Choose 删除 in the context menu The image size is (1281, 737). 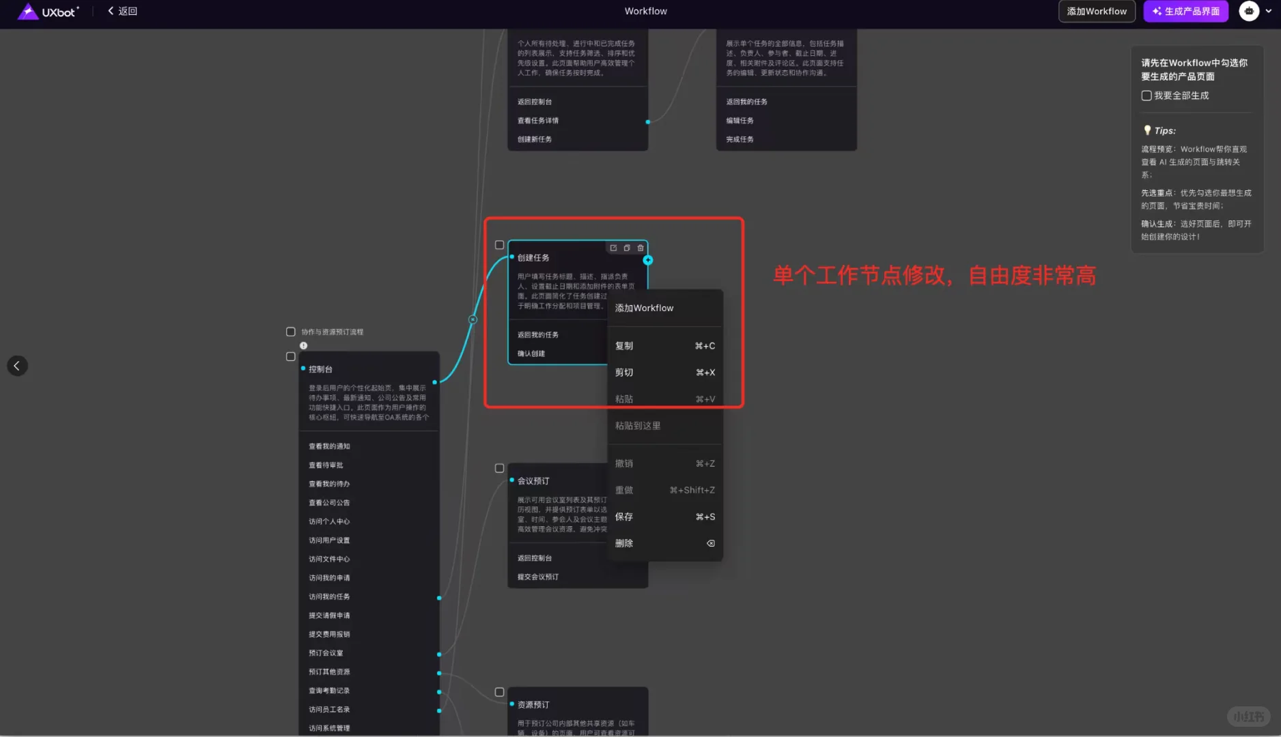[x=665, y=543]
